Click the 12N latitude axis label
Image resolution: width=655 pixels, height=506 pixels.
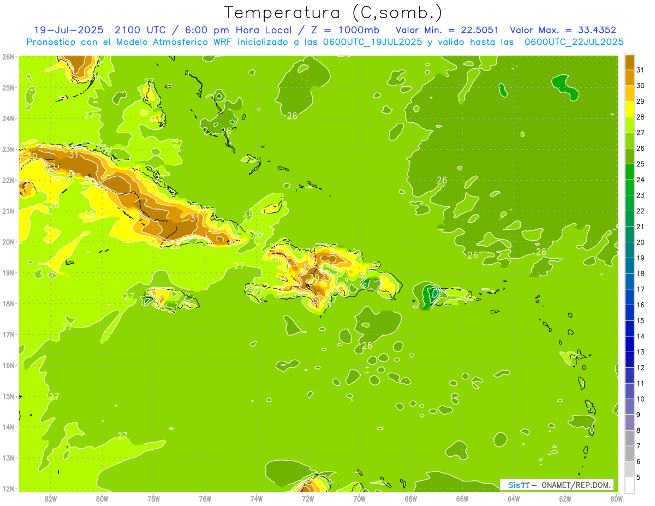(x=8, y=489)
